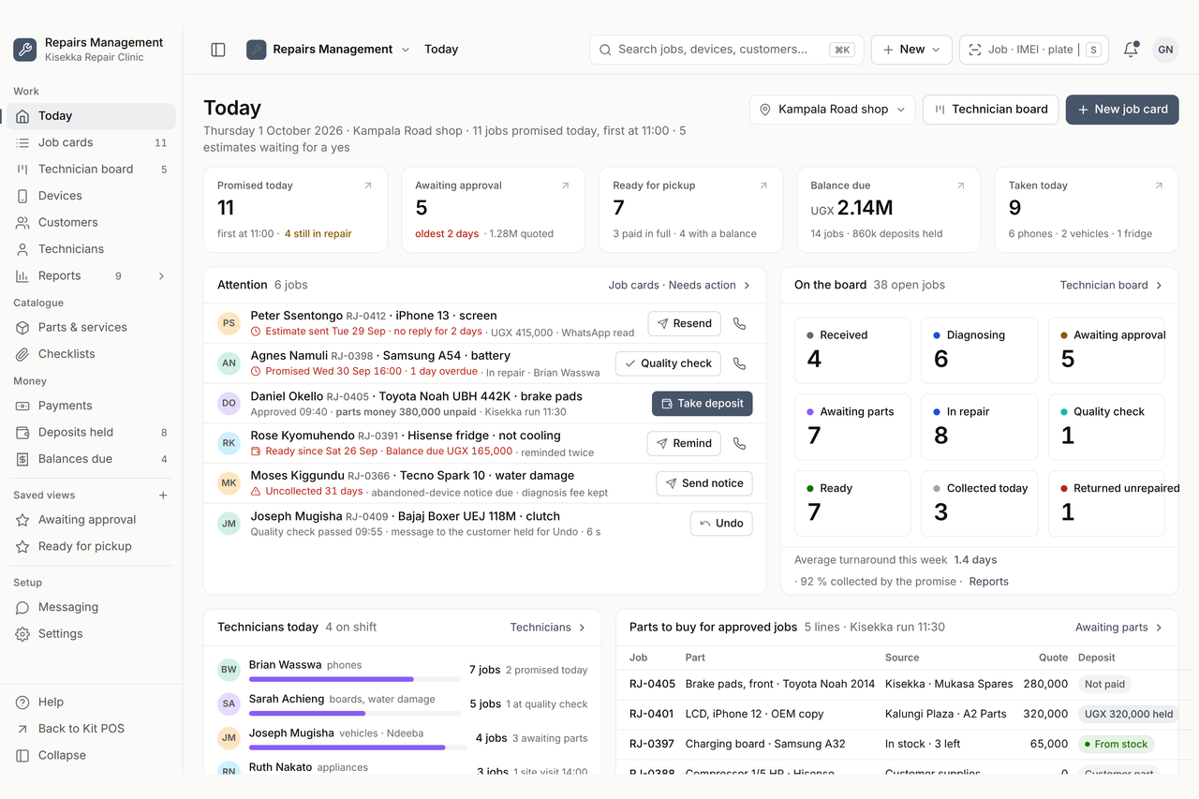
Task: Click the Repairs Management logo icon in sidebar
Action: point(25,50)
